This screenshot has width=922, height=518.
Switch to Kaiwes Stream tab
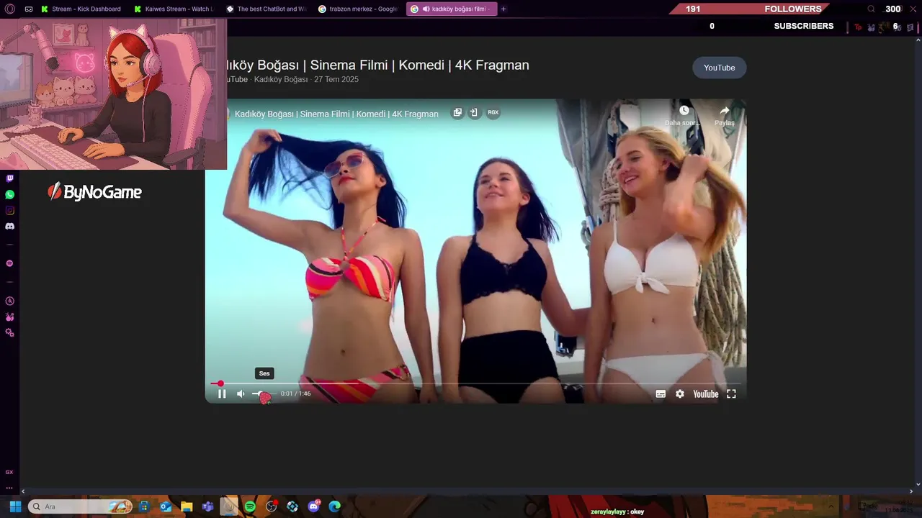click(x=174, y=9)
